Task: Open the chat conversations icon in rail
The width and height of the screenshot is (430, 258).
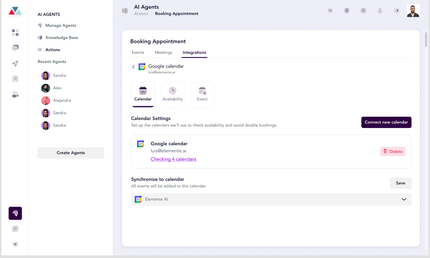Action: 15,48
